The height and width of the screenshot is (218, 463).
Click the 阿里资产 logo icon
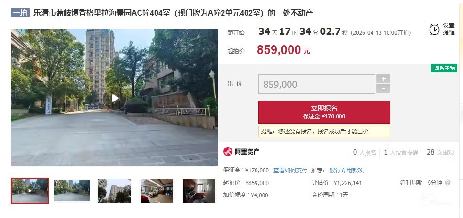pos(228,152)
